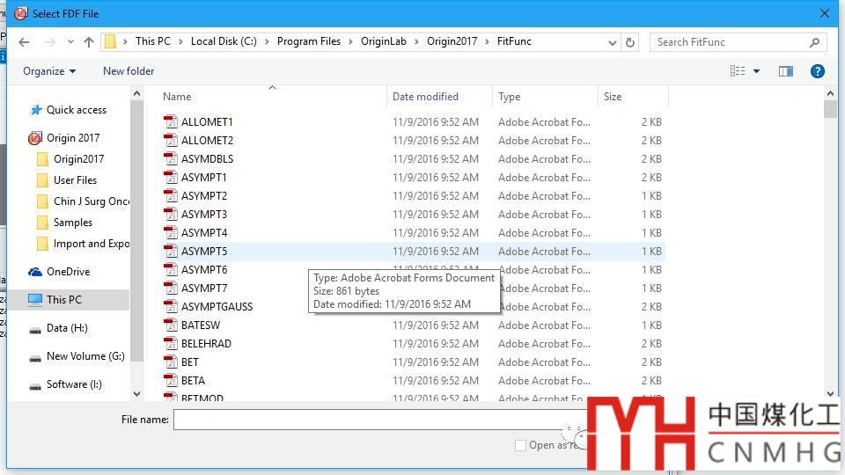The height and width of the screenshot is (475, 845).
Task: Expand the address bar history dropdown
Action: tap(613, 42)
